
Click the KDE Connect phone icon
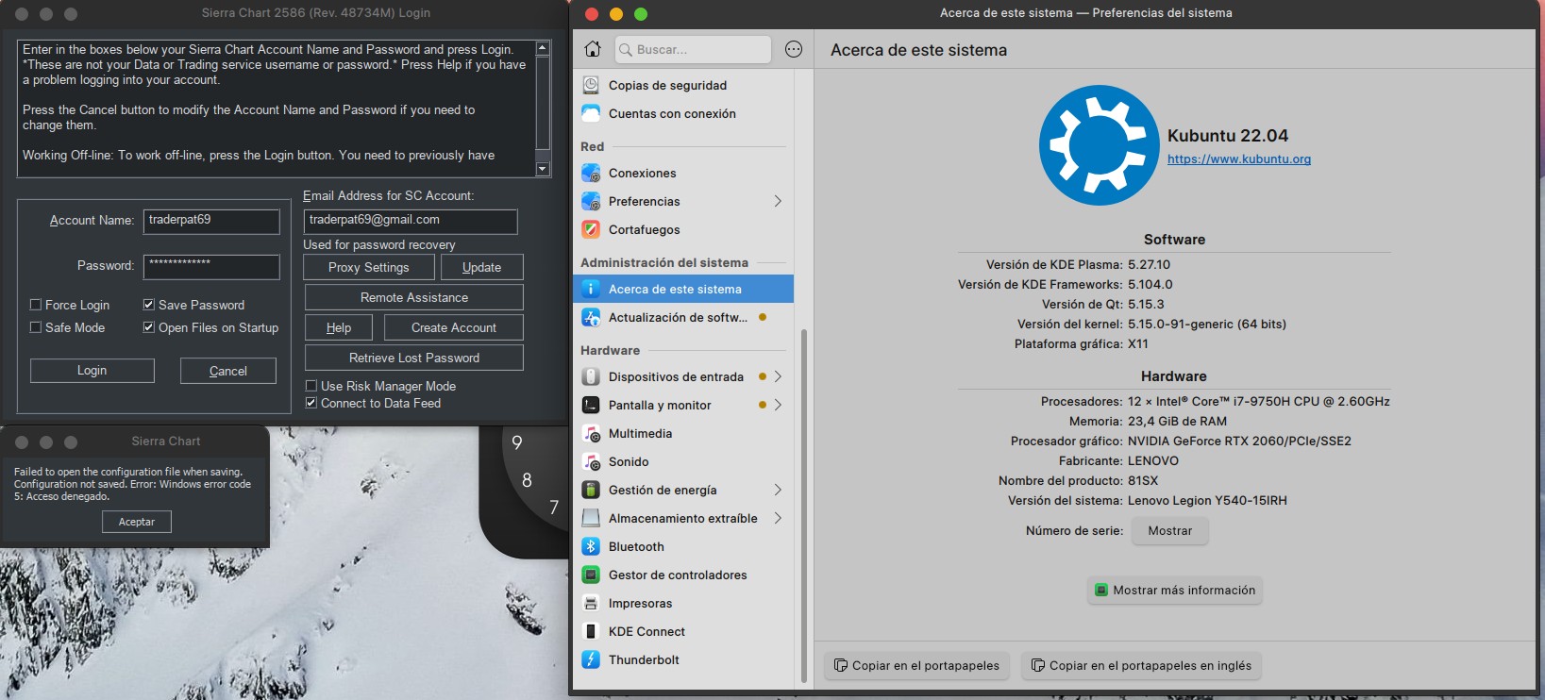(x=591, y=631)
